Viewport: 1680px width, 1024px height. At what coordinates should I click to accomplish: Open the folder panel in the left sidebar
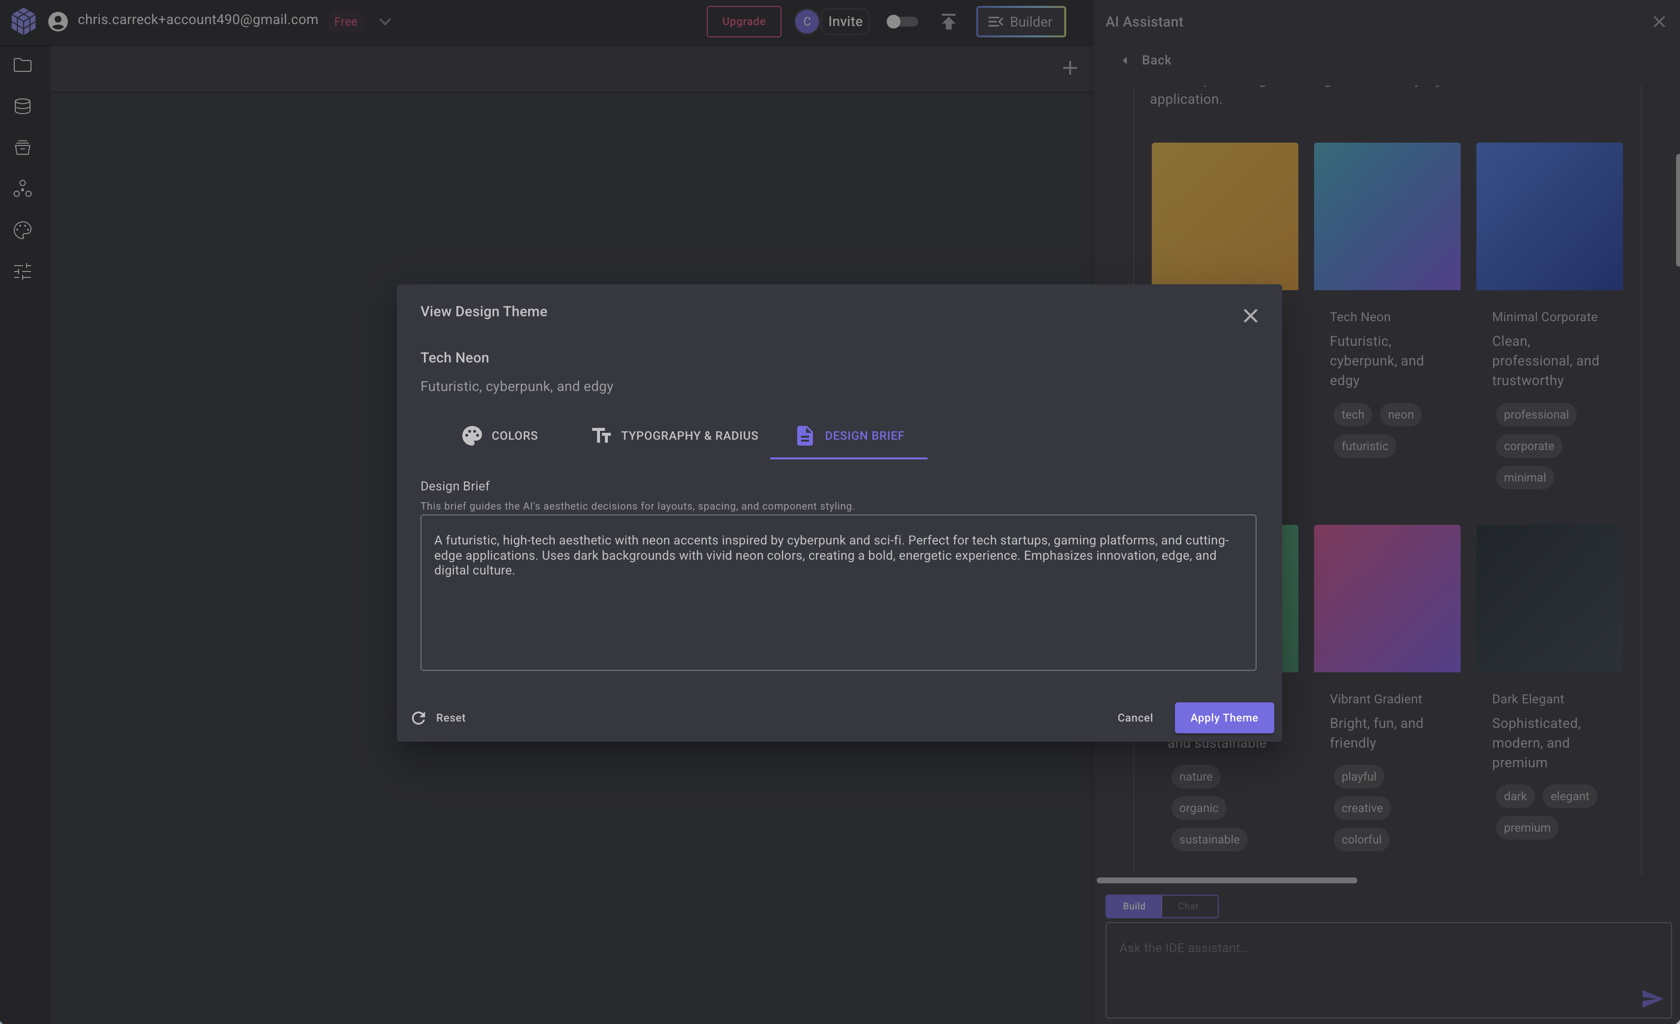pos(23,65)
